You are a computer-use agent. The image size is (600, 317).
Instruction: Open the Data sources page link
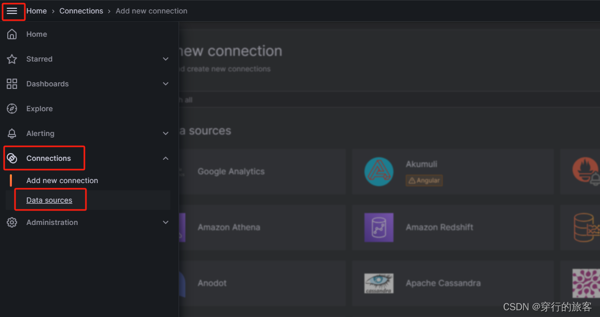coord(49,200)
